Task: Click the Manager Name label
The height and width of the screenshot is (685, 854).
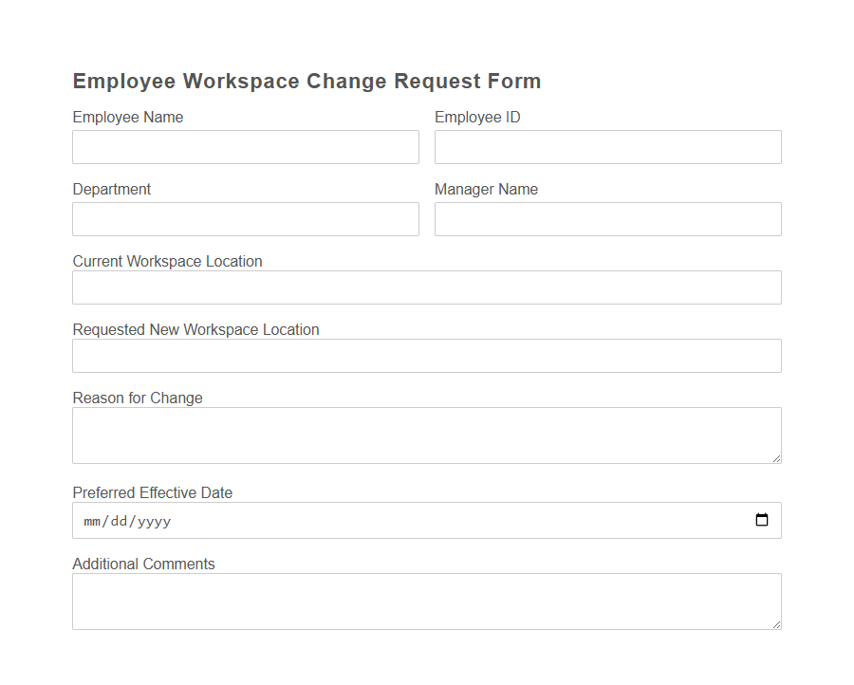Action: (486, 189)
